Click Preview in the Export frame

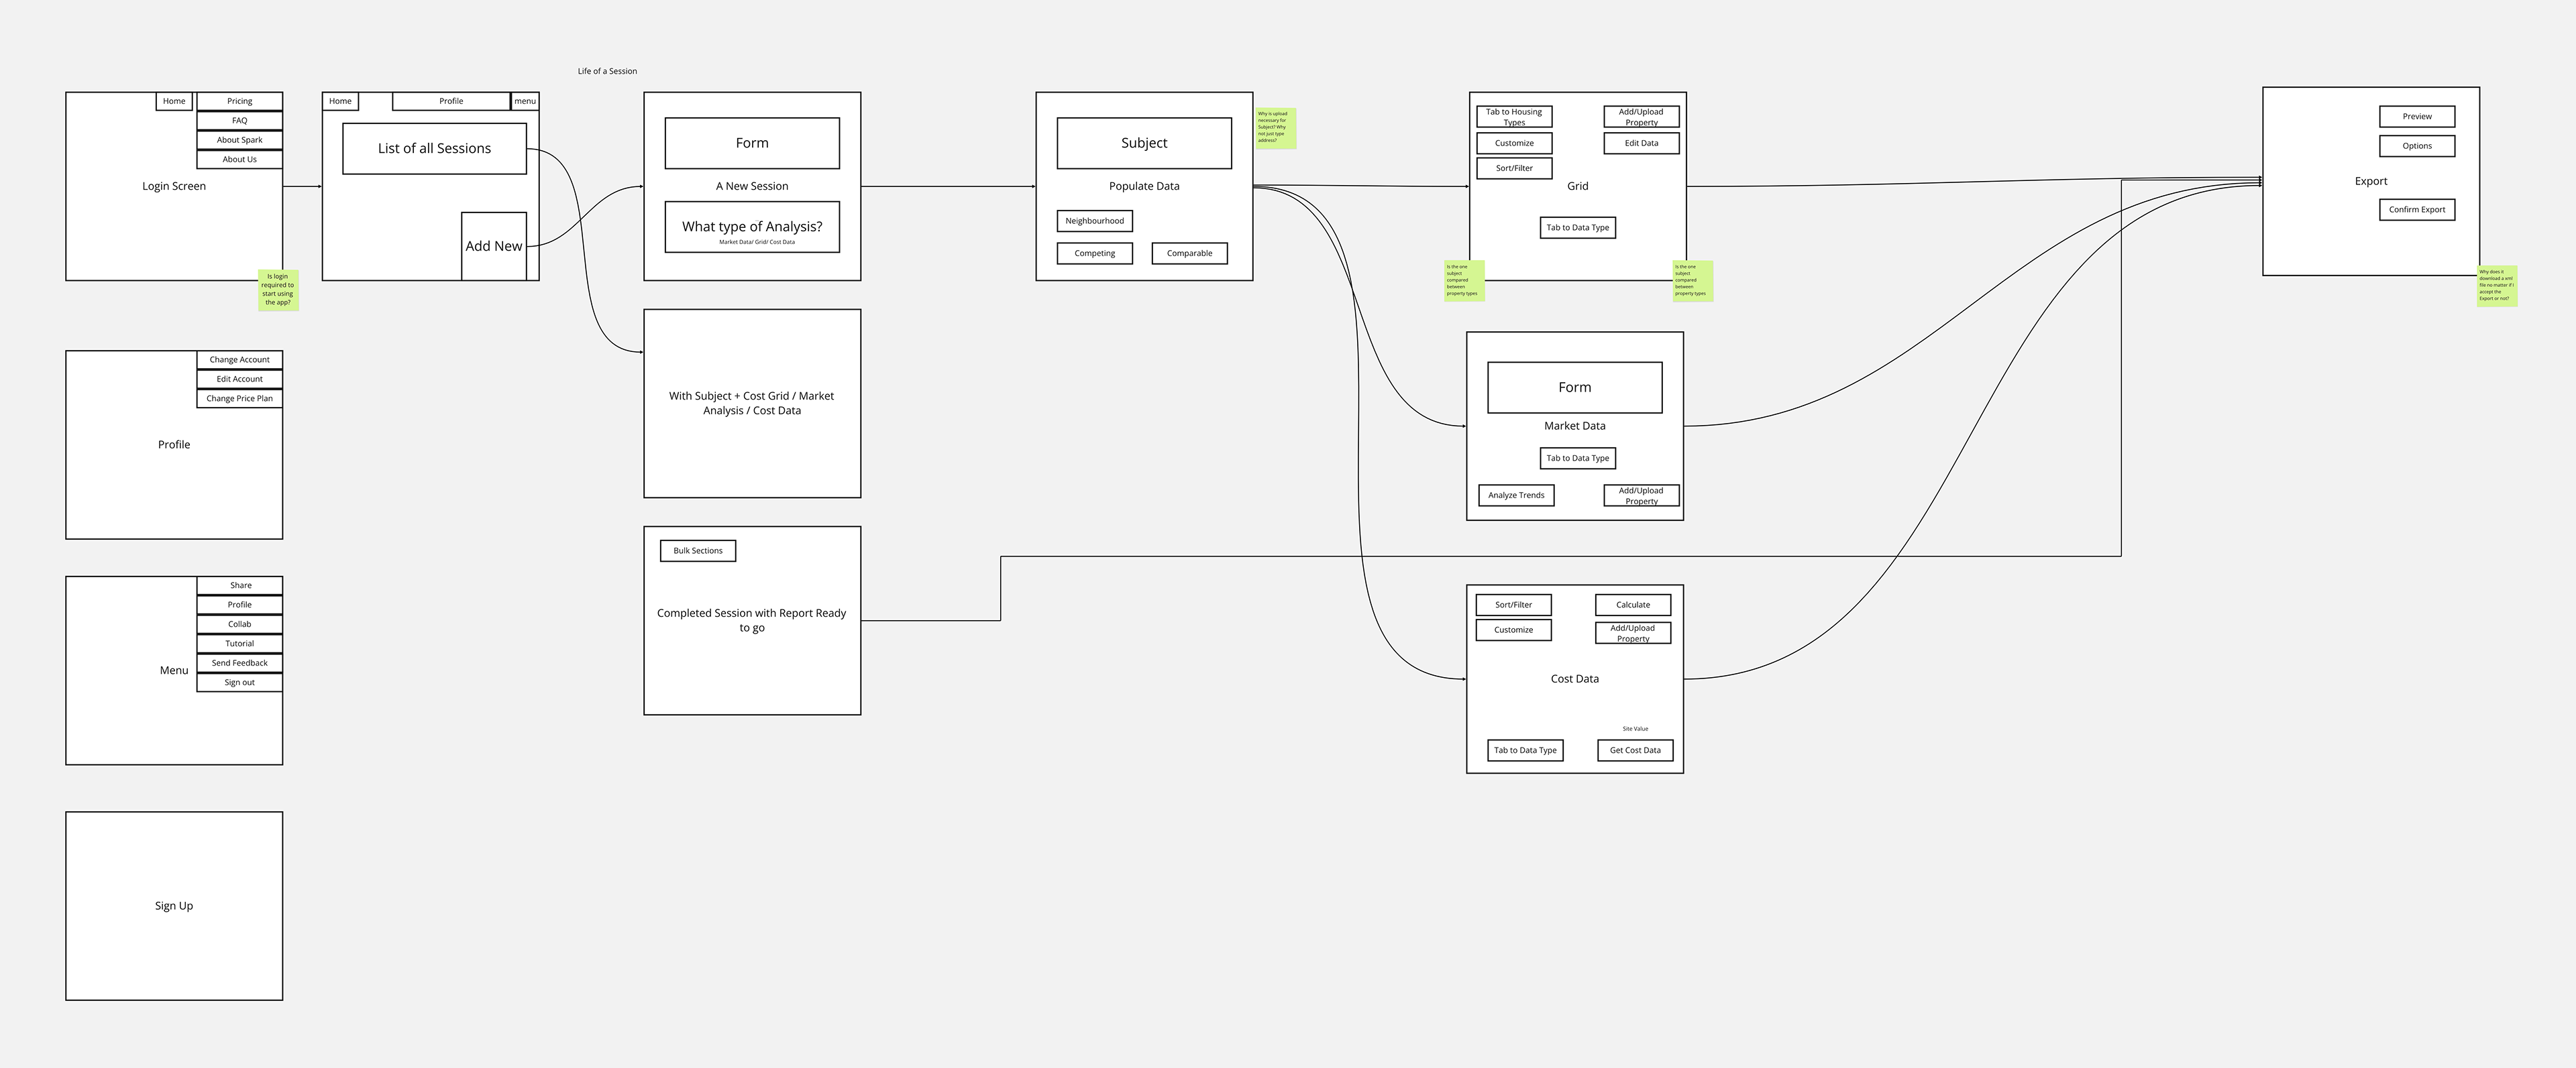point(2416,117)
